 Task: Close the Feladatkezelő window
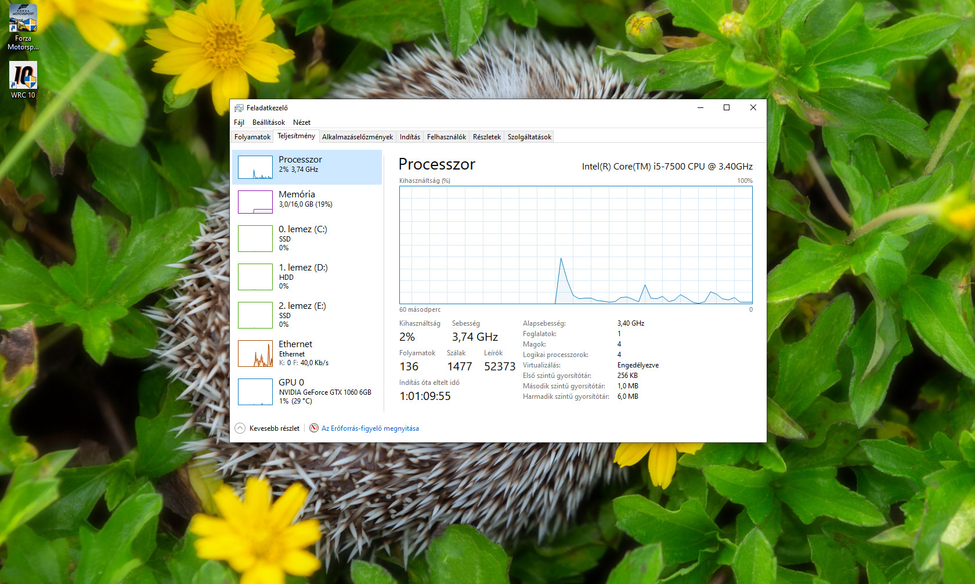[x=753, y=107]
